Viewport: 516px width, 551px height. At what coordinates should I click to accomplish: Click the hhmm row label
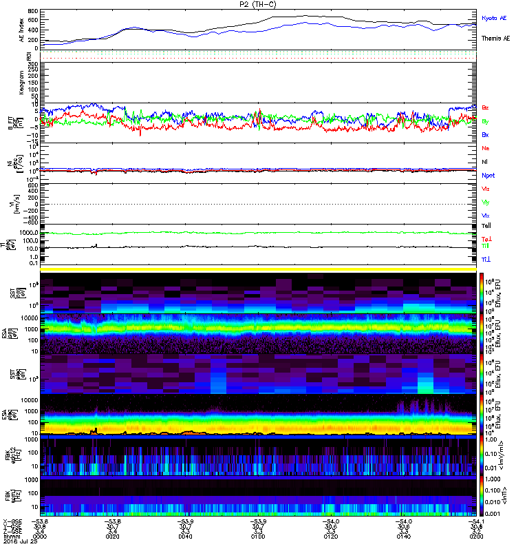[11, 537]
